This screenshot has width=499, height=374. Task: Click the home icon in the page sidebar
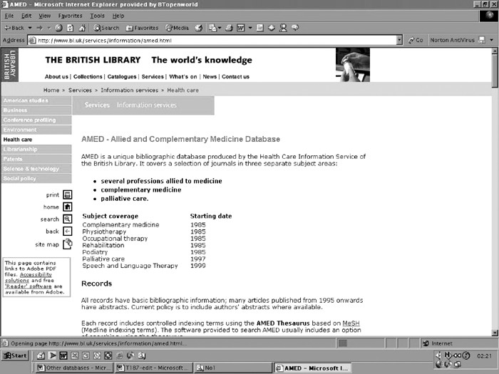click(67, 207)
